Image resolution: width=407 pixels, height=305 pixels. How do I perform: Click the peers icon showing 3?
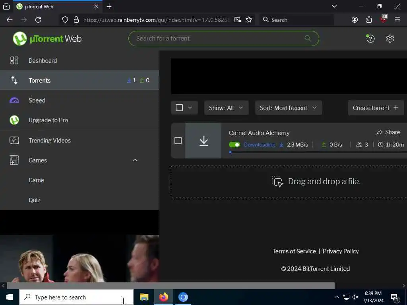(359, 145)
